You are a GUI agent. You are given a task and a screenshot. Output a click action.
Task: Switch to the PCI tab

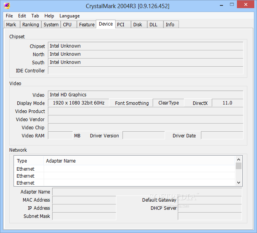(x=123, y=24)
